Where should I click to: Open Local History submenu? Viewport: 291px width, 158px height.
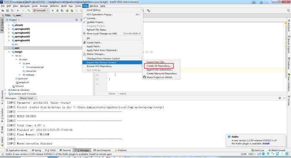click(x=112, y=10)
